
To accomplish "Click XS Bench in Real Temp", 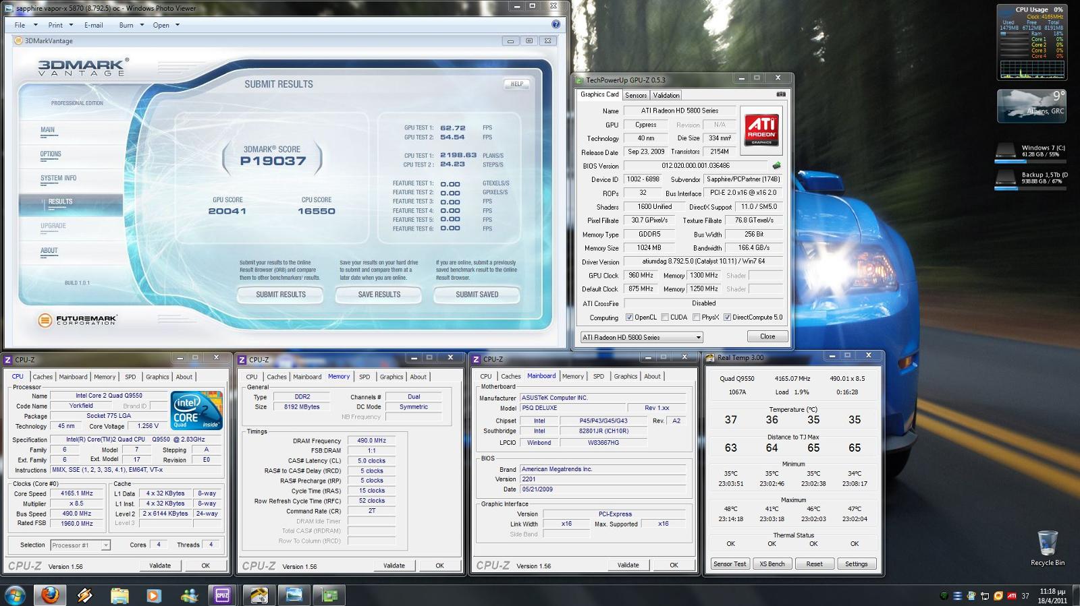I will (x=772, y=564).
